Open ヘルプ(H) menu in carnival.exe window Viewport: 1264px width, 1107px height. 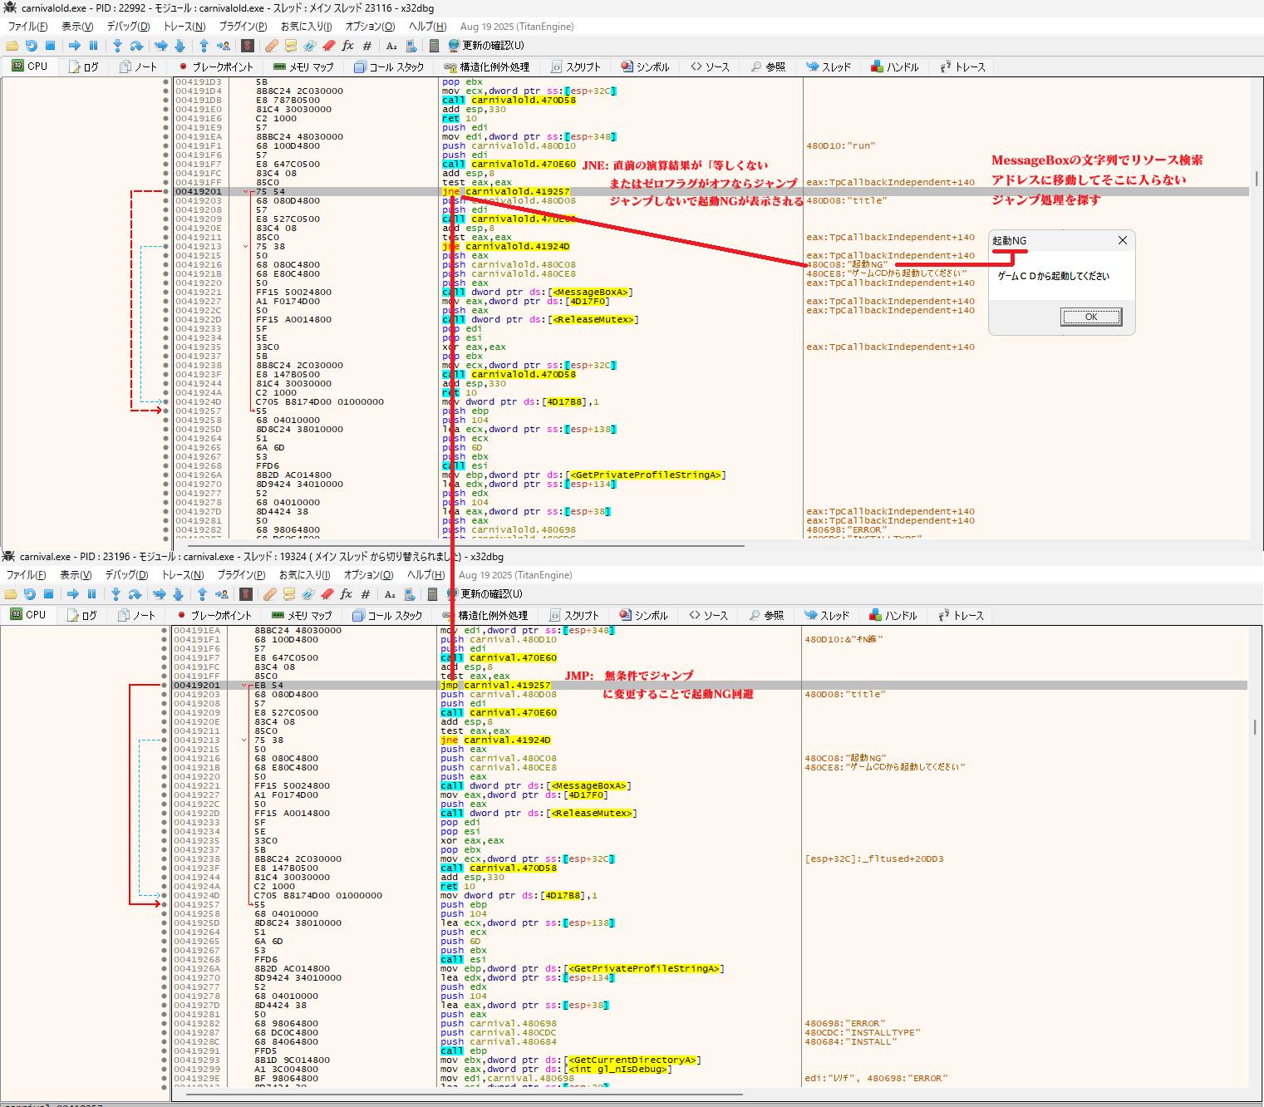point(426,575)
